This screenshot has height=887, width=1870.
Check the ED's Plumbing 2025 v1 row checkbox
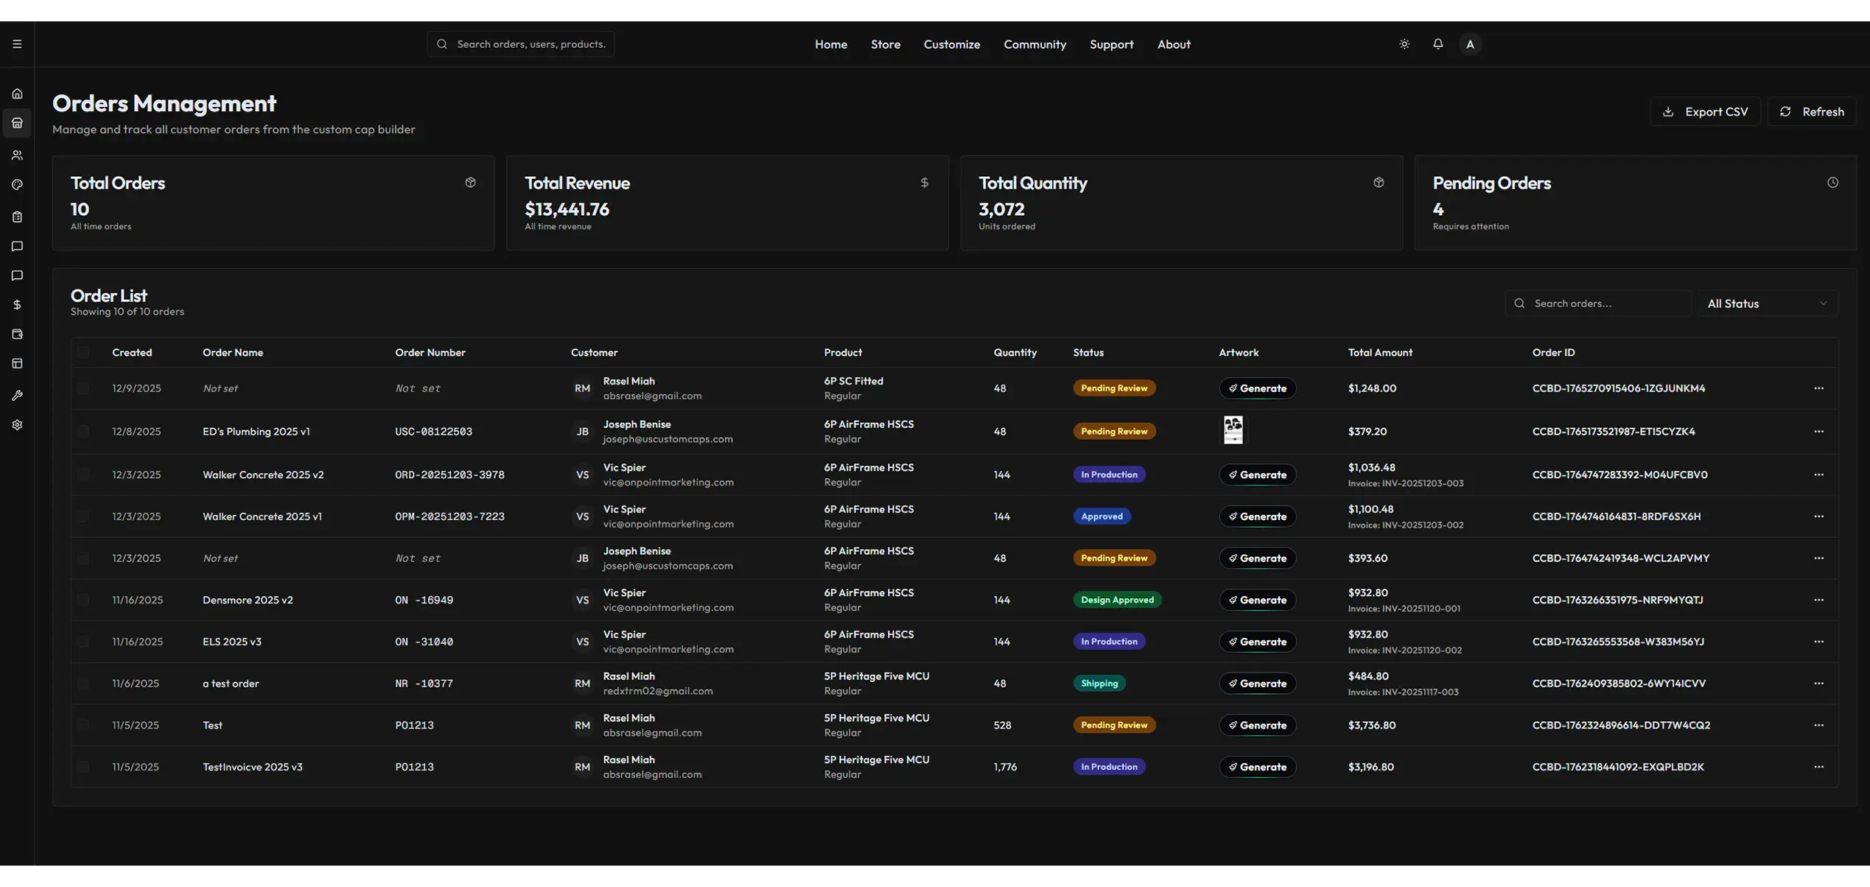click(83, 432)
